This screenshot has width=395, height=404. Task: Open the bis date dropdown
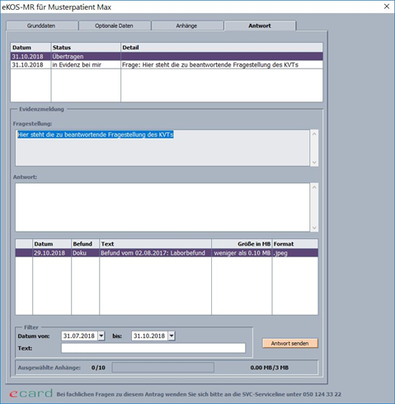pos(172,336)
